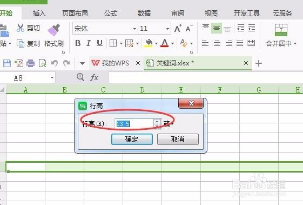The height and width of the screenshot is (205, 303).
Task: Click the export to PDF icon
Action: [19, 63]
